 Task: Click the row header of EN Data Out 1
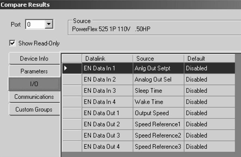click(x=72, y=113)
